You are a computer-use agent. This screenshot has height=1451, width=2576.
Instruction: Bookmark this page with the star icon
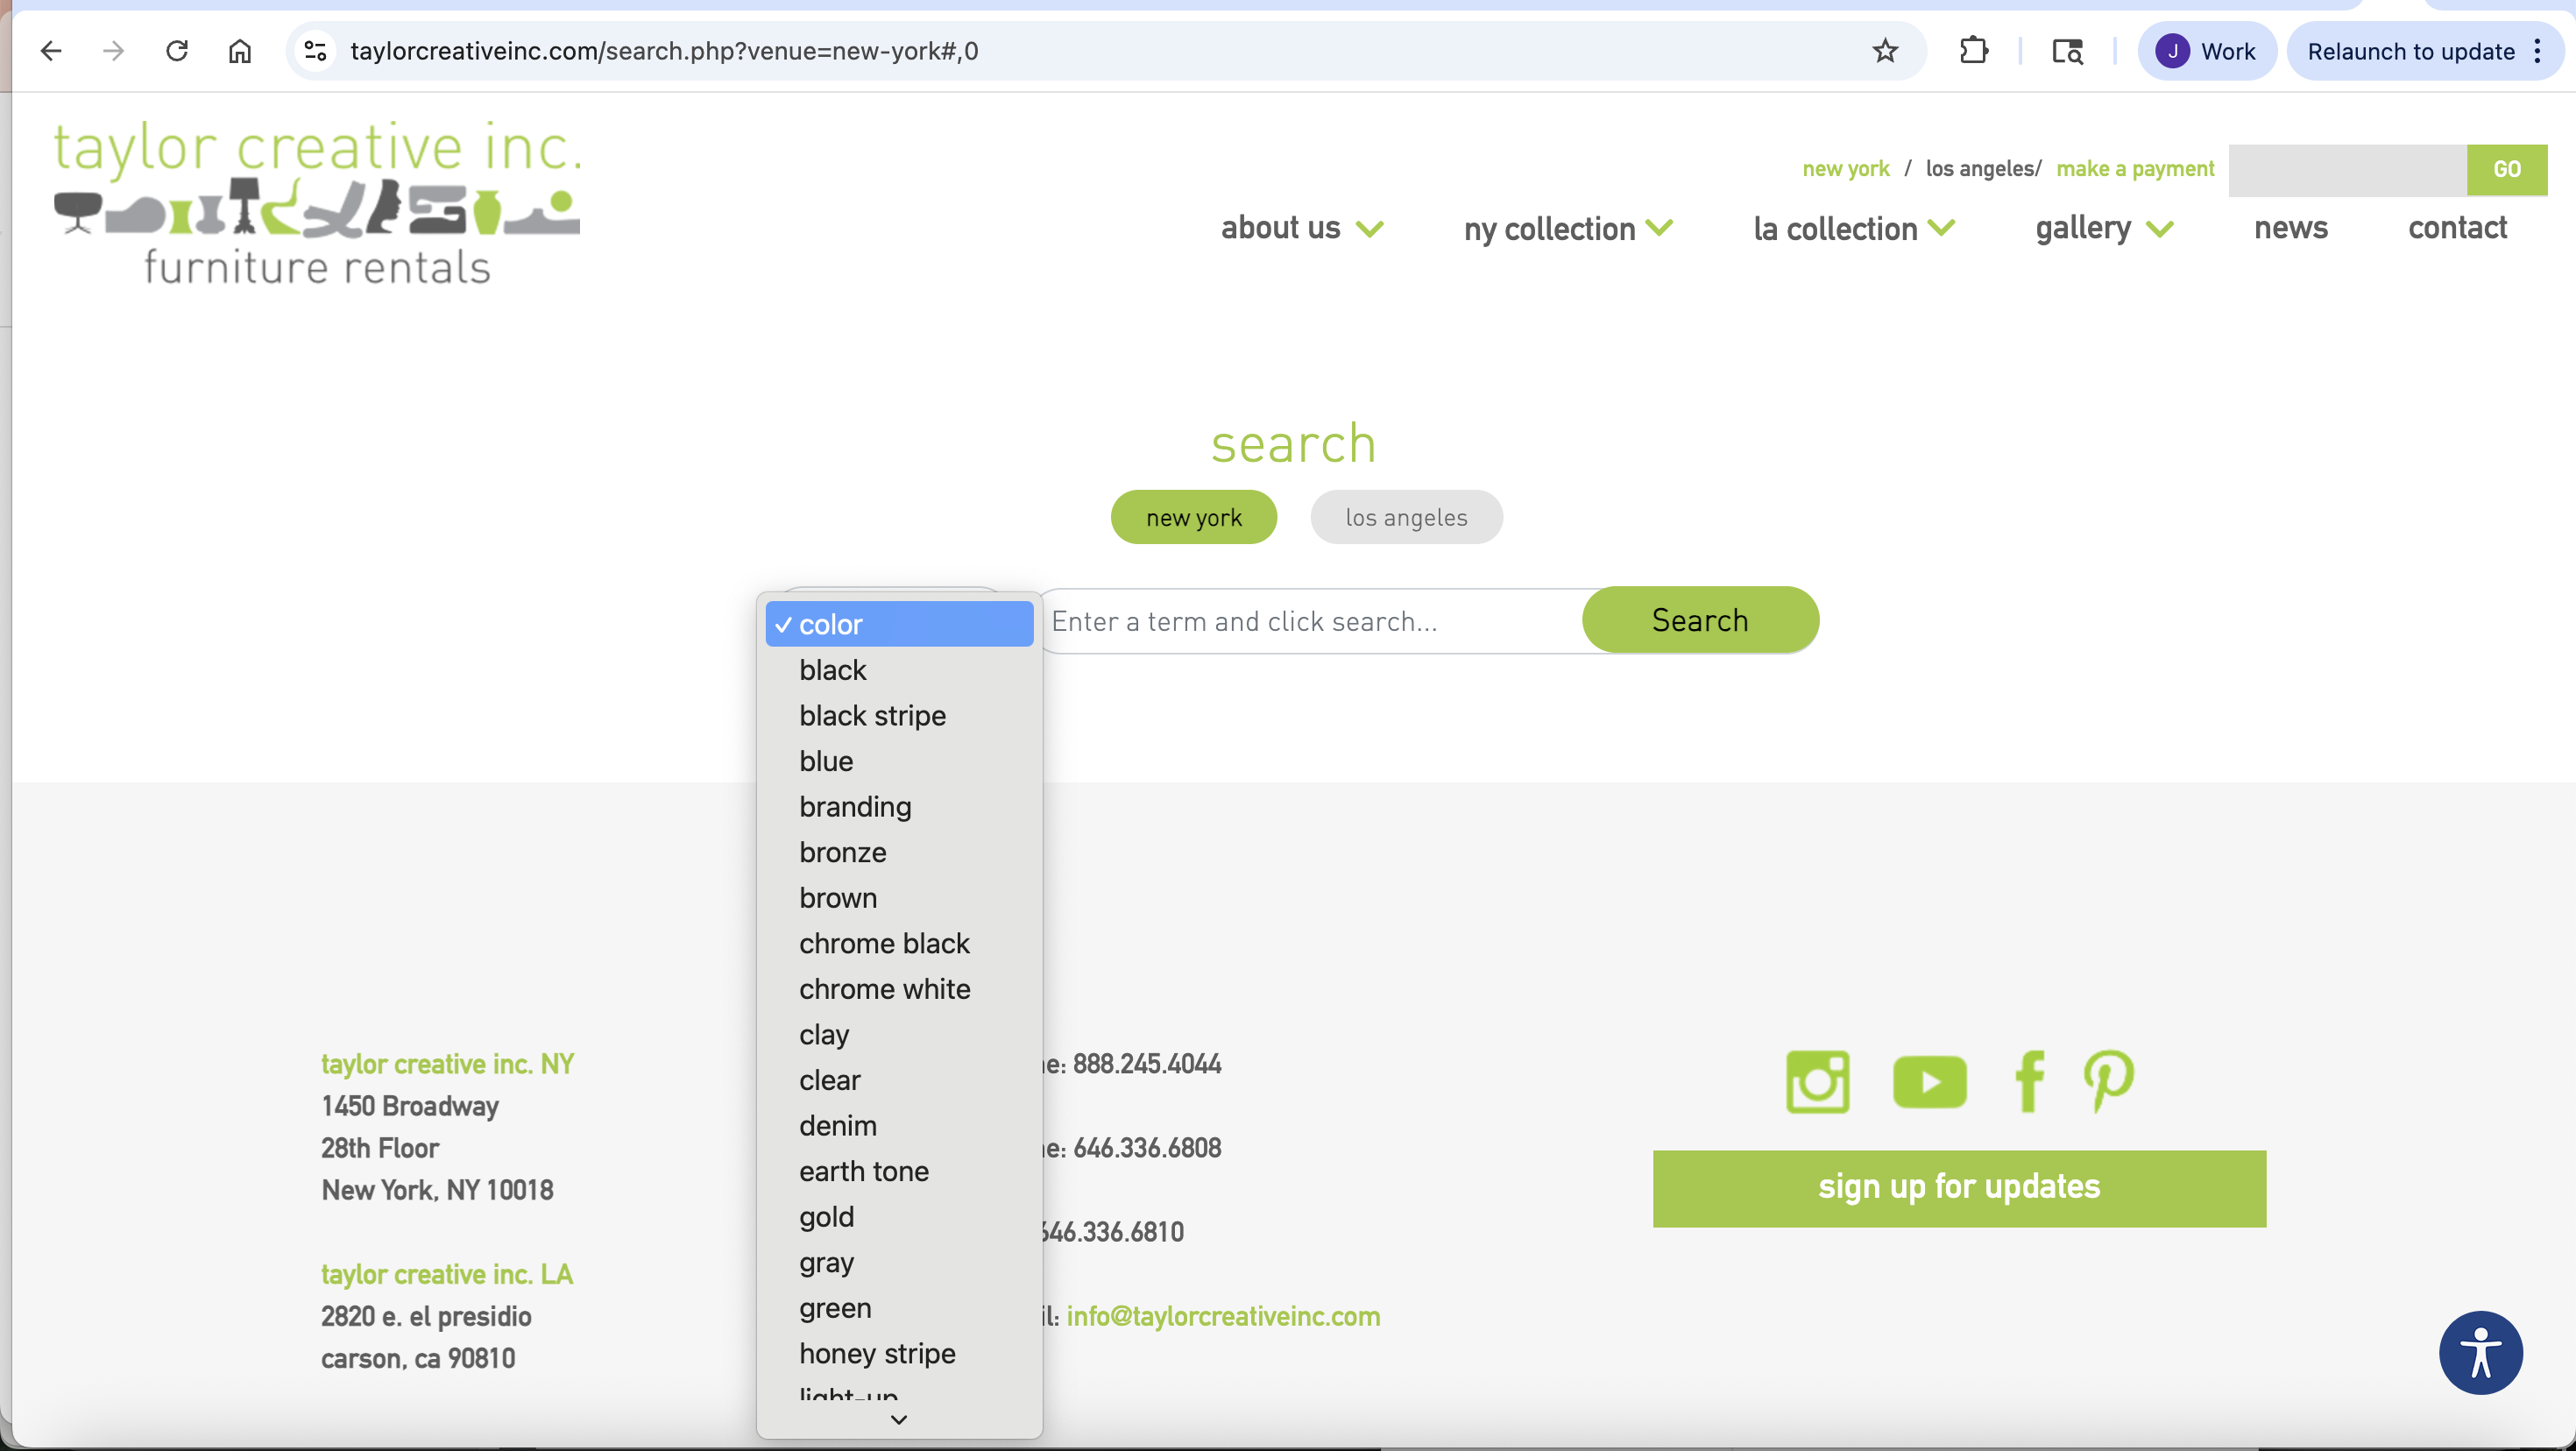pyautogui.click(x=1885, y=51)
